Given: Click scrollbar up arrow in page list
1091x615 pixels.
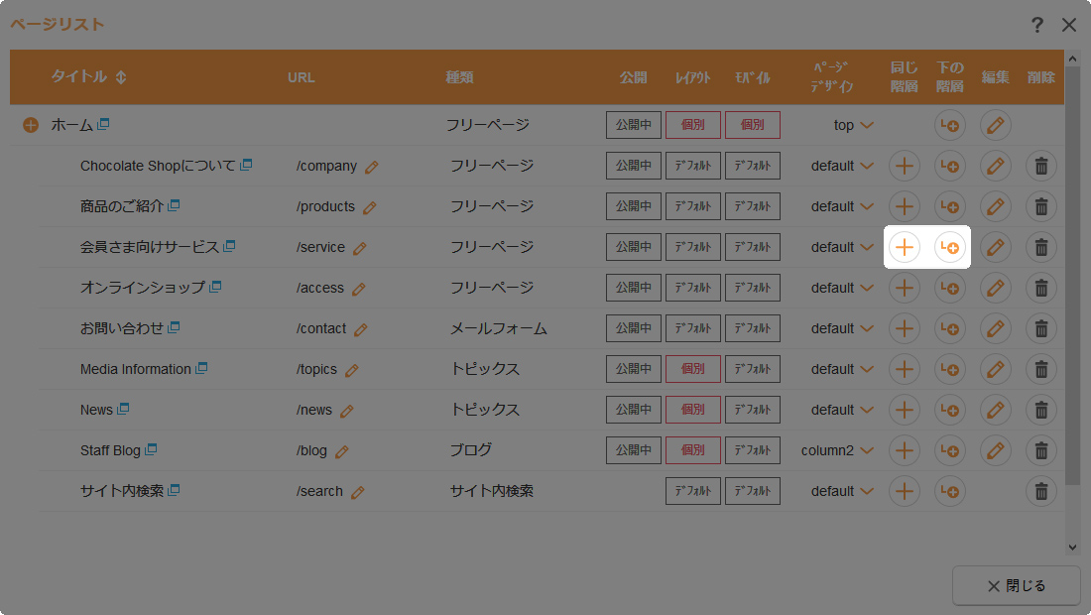Looking at the screenshot, I should [1072, 59].
